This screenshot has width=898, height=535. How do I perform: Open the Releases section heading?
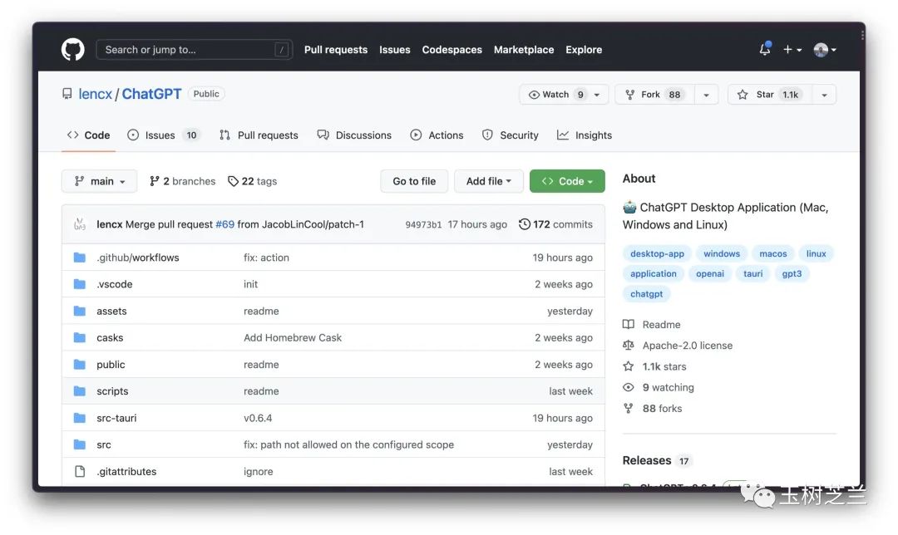click(647, 460)
